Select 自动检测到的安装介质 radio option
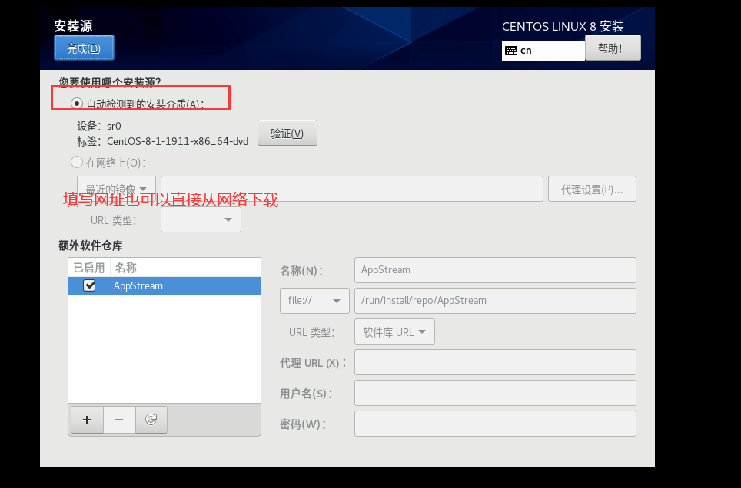 (x=77, y=103)
